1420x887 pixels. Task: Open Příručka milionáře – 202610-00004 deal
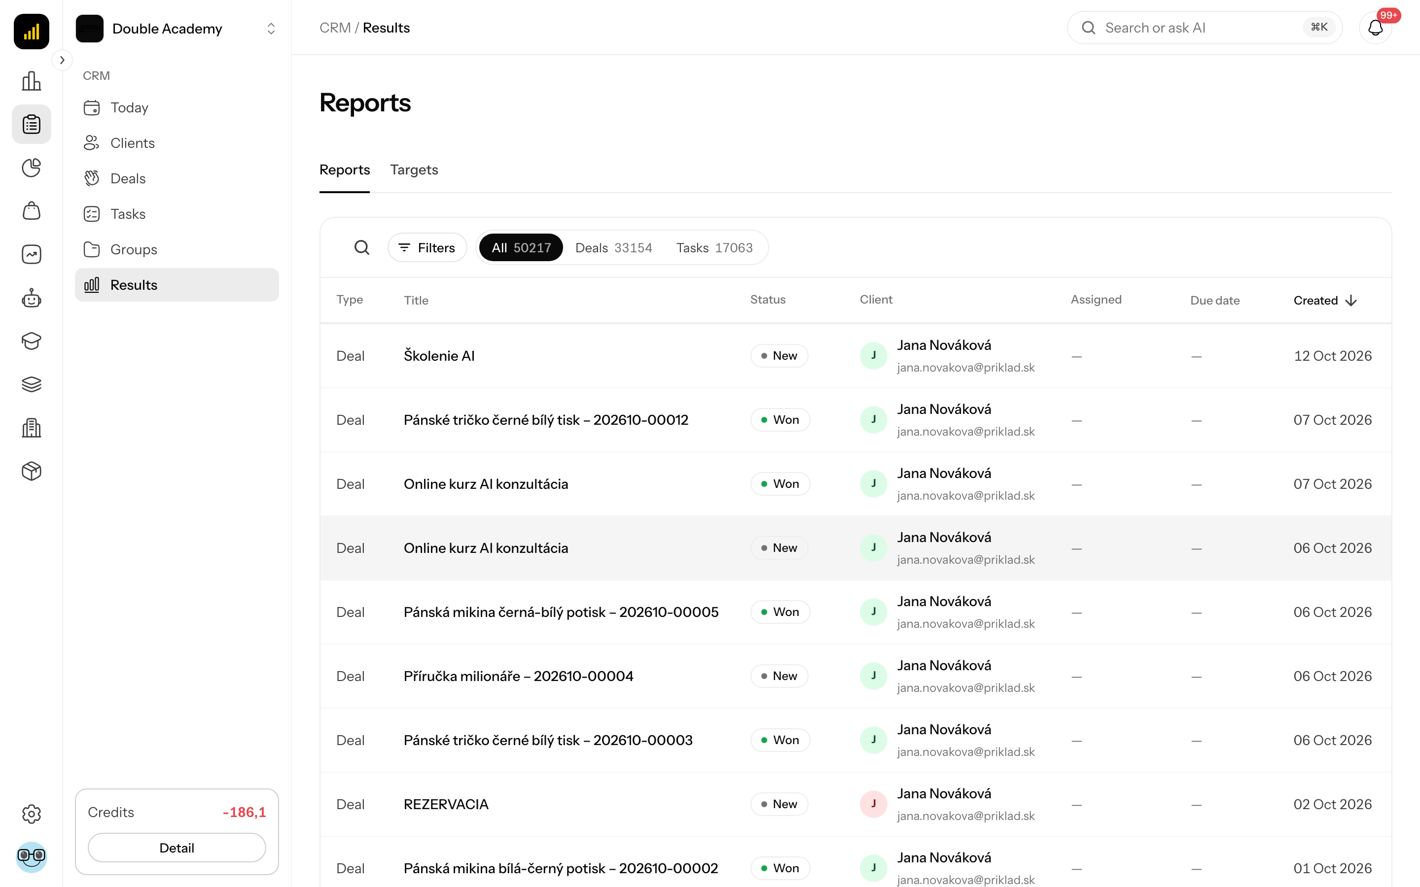point(855,676)
